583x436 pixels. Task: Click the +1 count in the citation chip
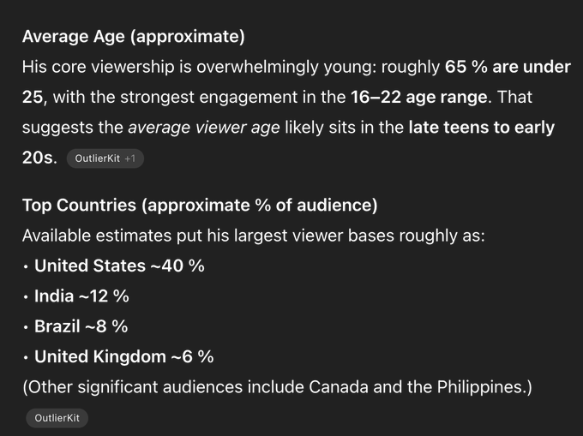pos(131,158)
